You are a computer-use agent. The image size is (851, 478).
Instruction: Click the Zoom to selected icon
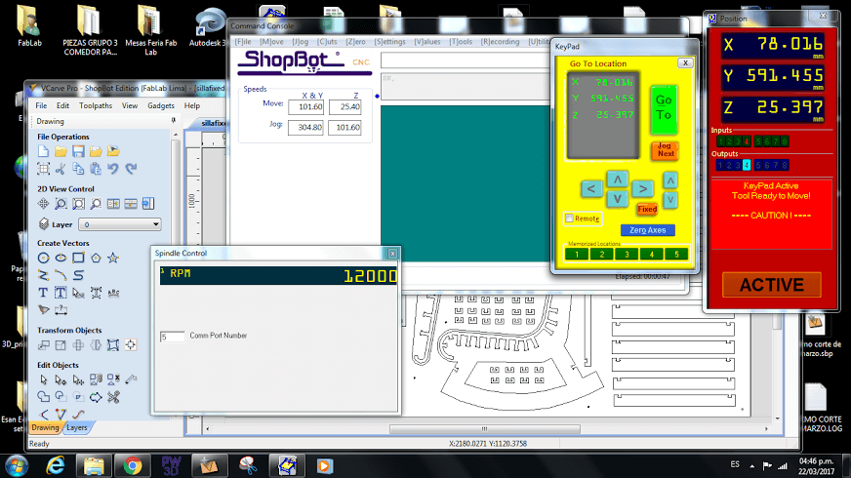point(96,204)
